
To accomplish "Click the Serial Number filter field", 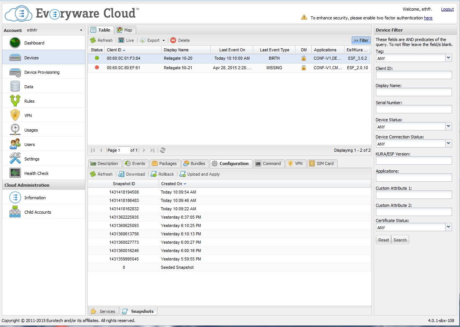I will coord(414,109).
